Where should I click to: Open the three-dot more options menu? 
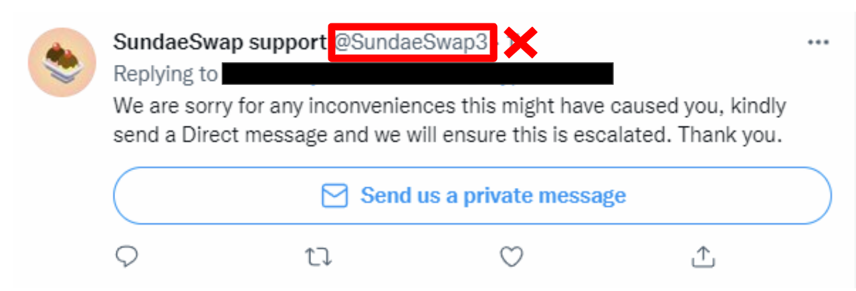tap(819, 42)
